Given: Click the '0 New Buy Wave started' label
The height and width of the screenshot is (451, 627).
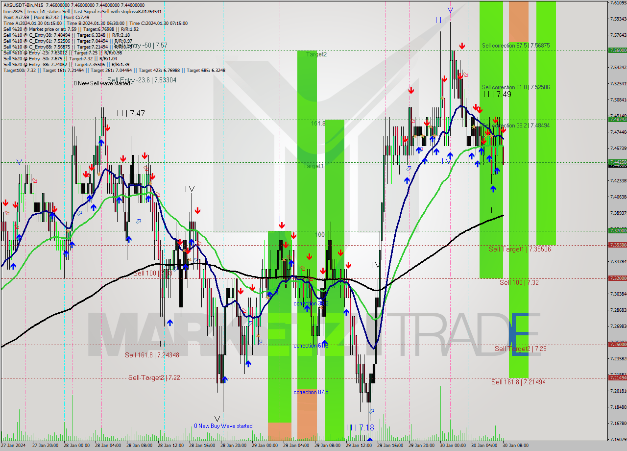Looking at the screenshot, I should point(223,426).
